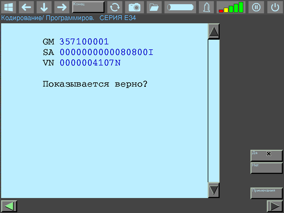Click the signal strength bar indicator

point(231,7)
